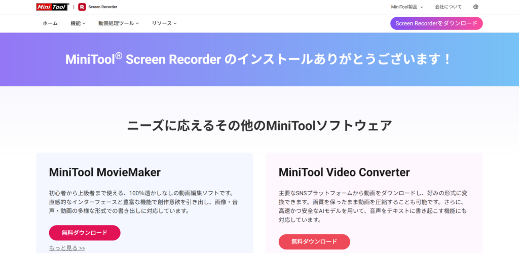This screenshot has height=253, width=519.
Task: Click the MiniTool logo in the header
Action: click(53, 7)
